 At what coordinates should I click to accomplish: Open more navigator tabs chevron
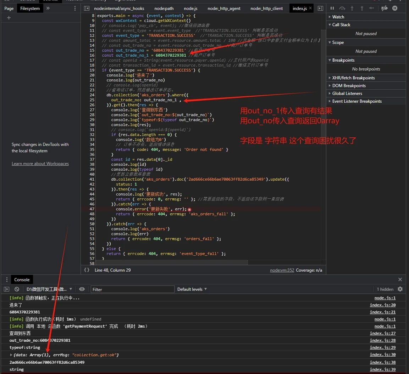tap(48, 8)
